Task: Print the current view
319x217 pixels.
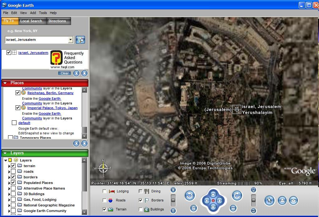Action: click(282, 200)
